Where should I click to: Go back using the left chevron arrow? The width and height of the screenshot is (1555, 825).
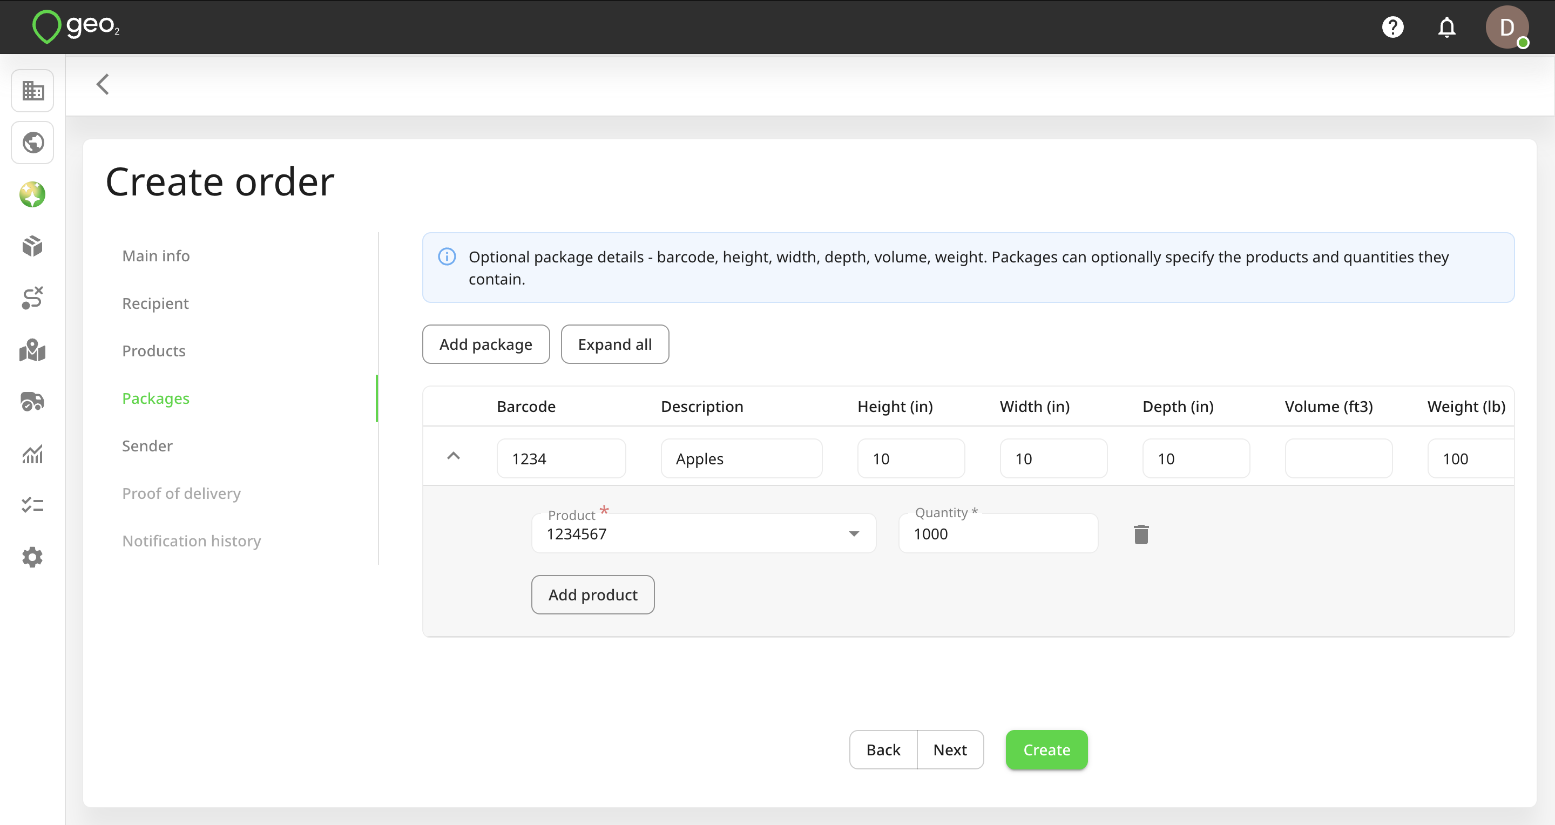click(x=103, y=84)
